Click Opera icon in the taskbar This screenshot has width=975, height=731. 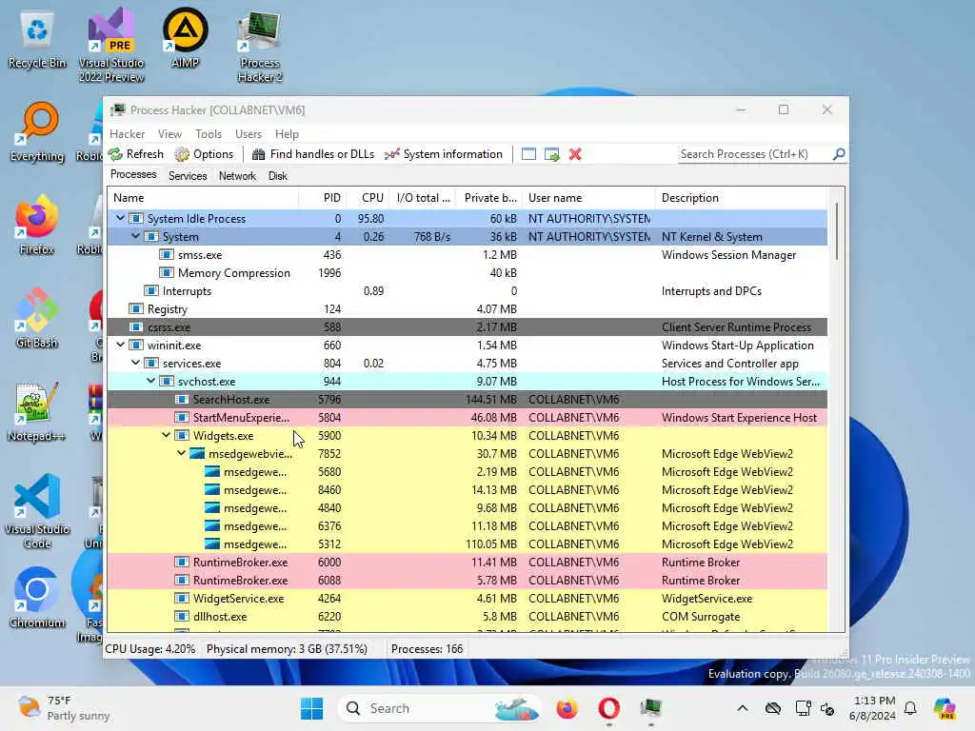coord(608,708)
